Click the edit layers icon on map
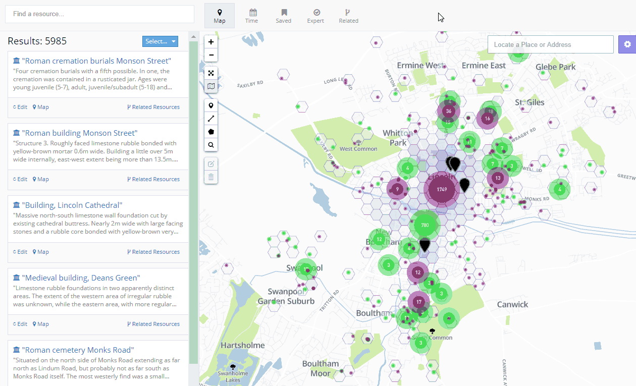636x386 pixels. click(211, 163)
